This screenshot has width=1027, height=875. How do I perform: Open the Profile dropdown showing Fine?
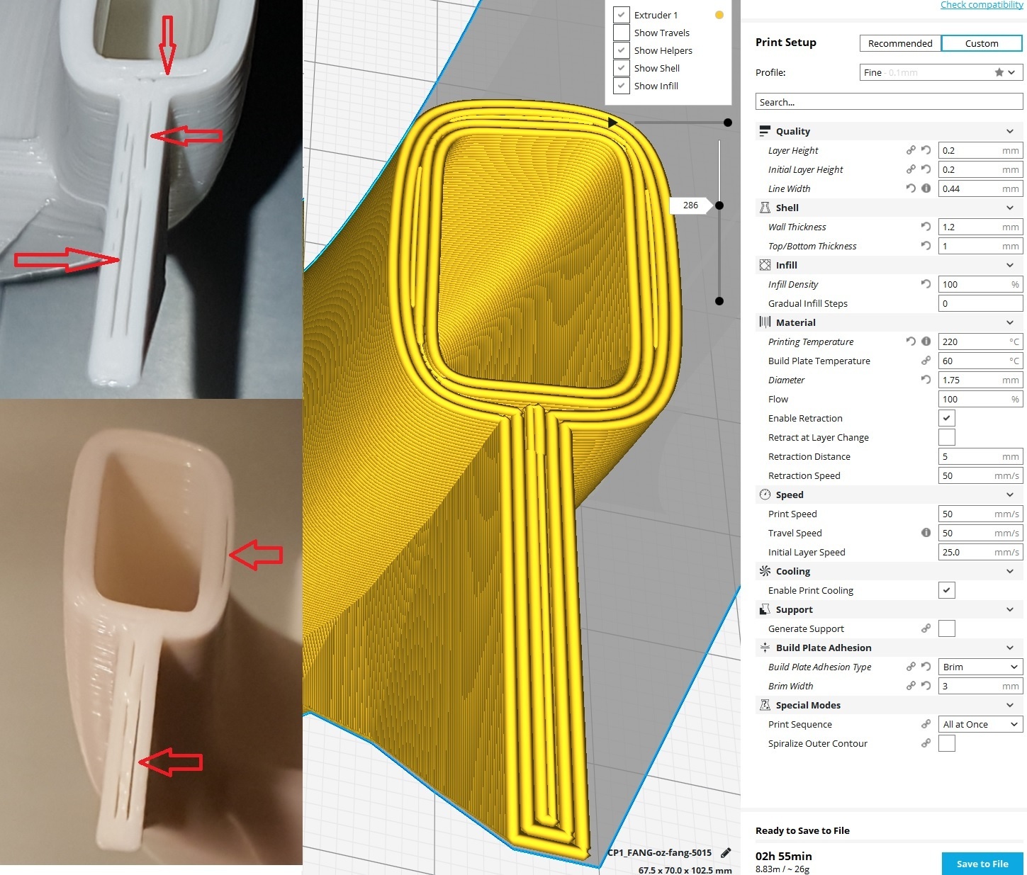(941, 72)
